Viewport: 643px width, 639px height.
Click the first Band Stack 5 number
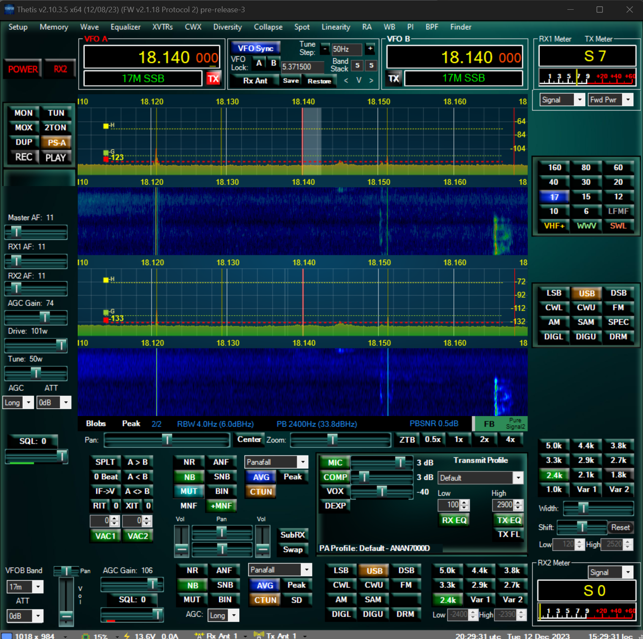pos(357,65)
